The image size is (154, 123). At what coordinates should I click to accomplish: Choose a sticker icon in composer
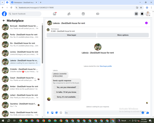click(x=57, y=113)
